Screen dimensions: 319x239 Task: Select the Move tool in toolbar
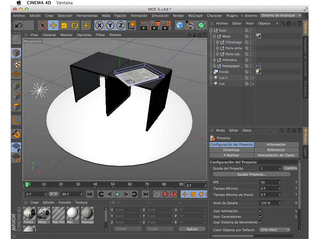[x=53, y=25]
